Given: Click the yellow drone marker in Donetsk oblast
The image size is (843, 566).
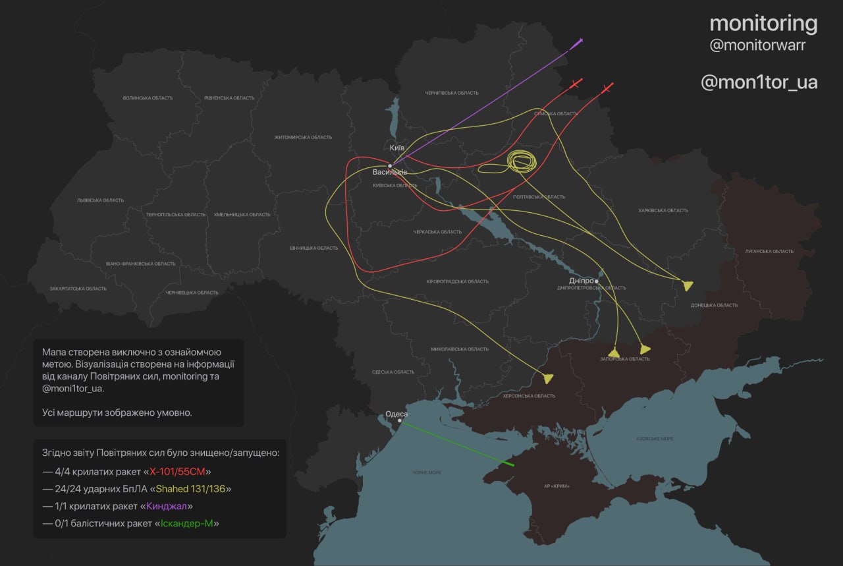Looking at the screenshot, I should click(x=688, y=285).
